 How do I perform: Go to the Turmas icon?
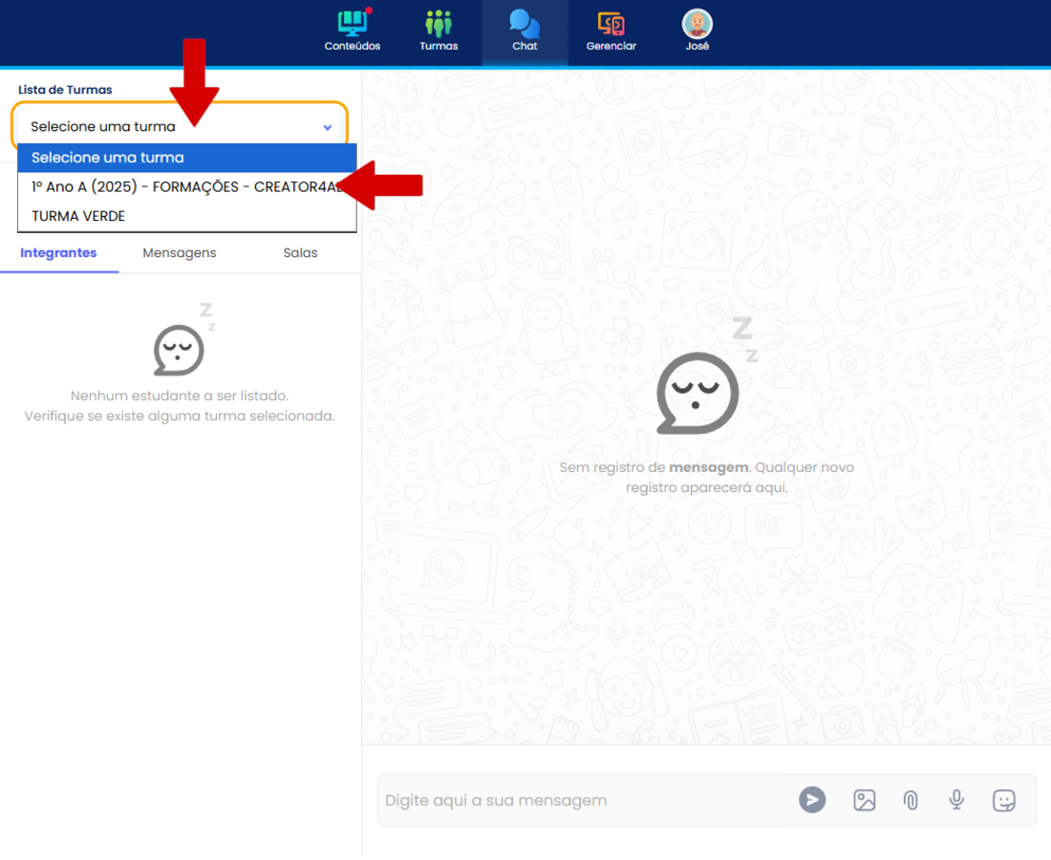439,23
